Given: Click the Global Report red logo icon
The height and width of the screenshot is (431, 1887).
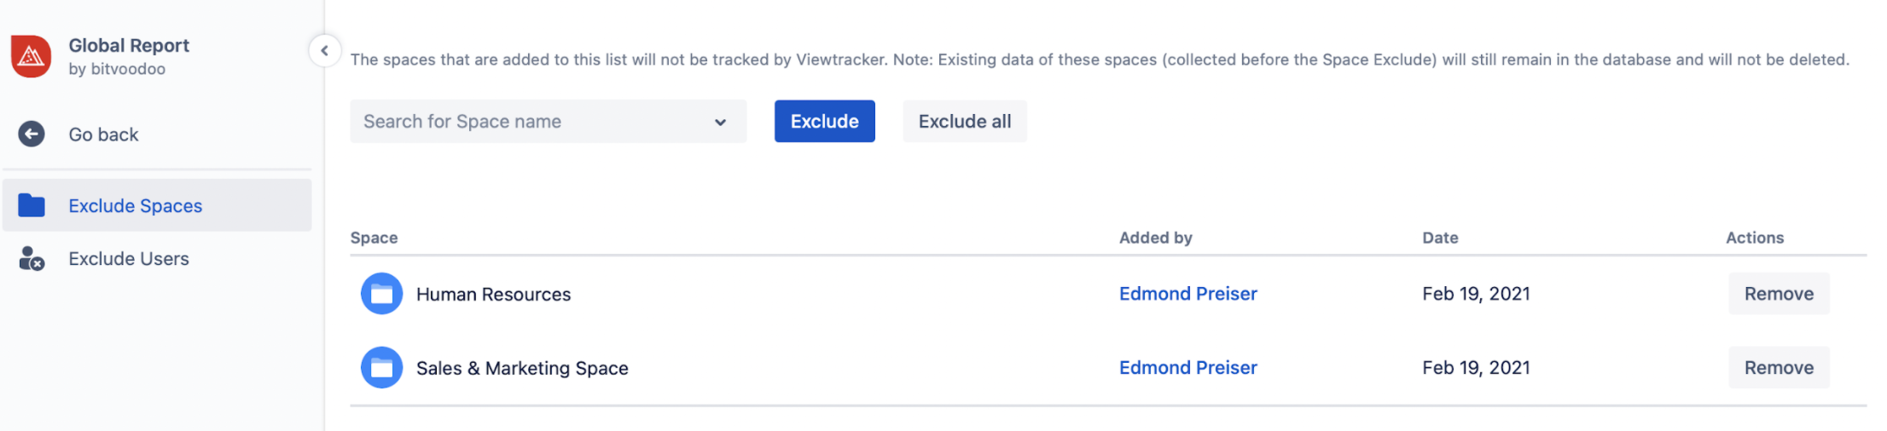Looking at the screenshot, I should click(32, 57).
